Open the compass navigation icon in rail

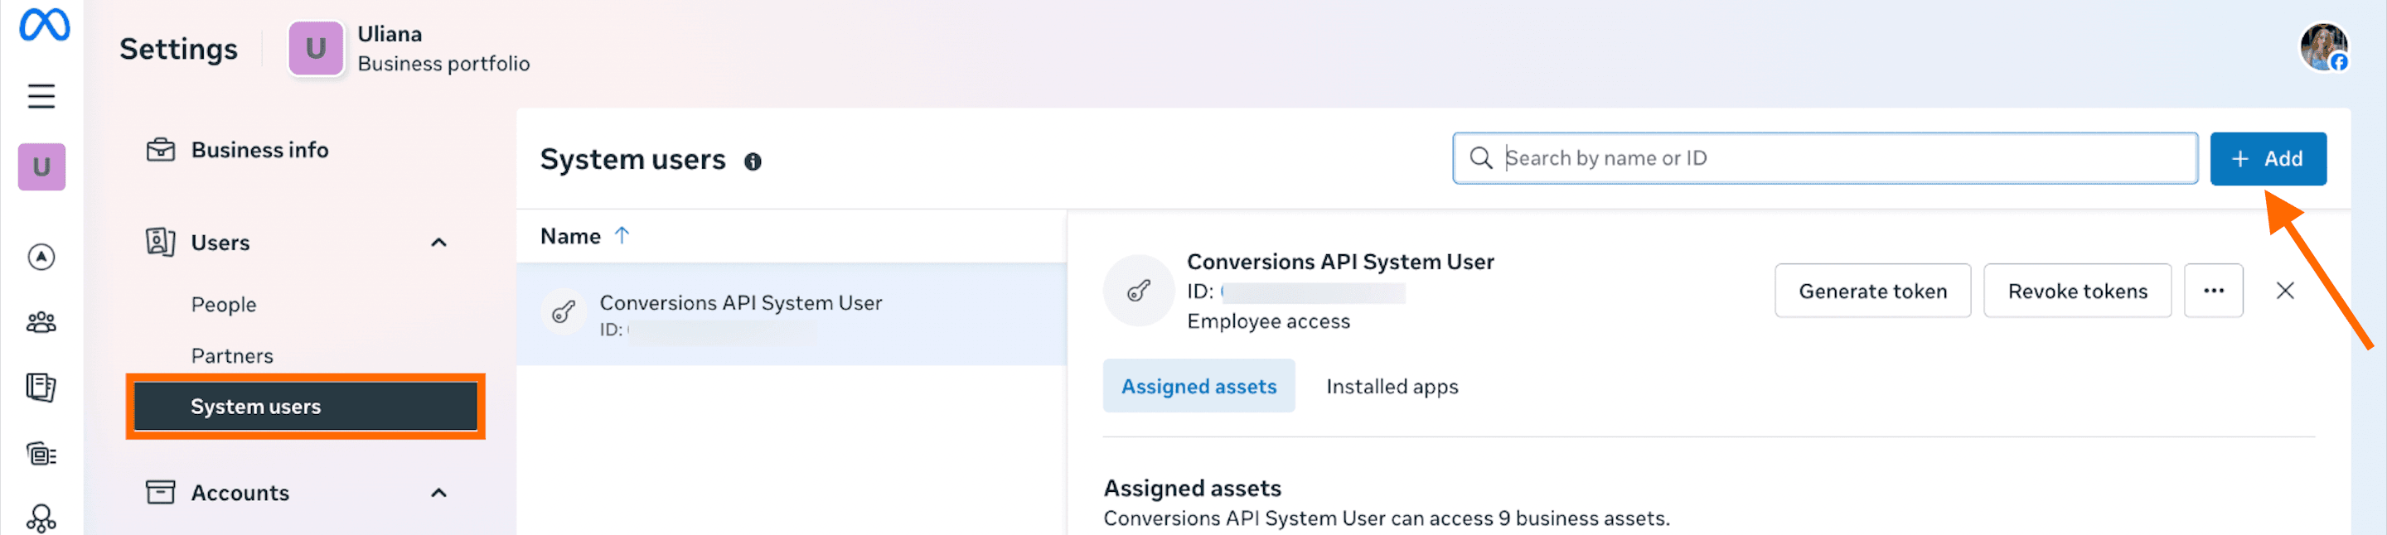click(41, 257)
